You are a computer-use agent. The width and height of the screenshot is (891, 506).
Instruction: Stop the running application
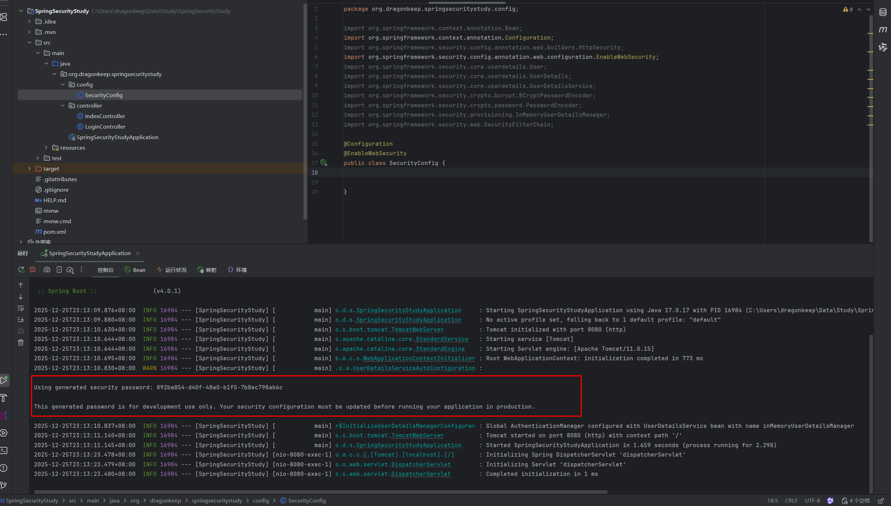click(33, 269)
